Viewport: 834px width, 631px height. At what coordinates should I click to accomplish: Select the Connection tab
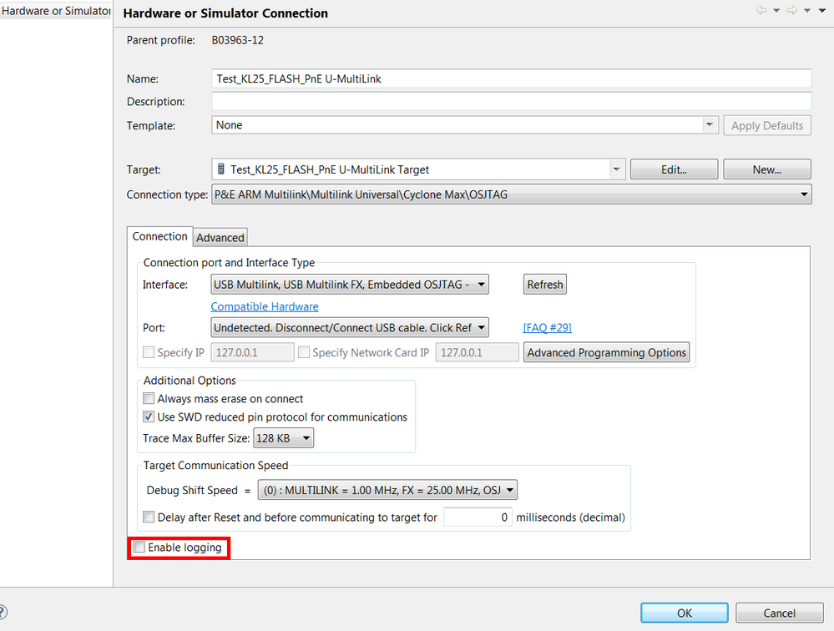click(159, 237)
